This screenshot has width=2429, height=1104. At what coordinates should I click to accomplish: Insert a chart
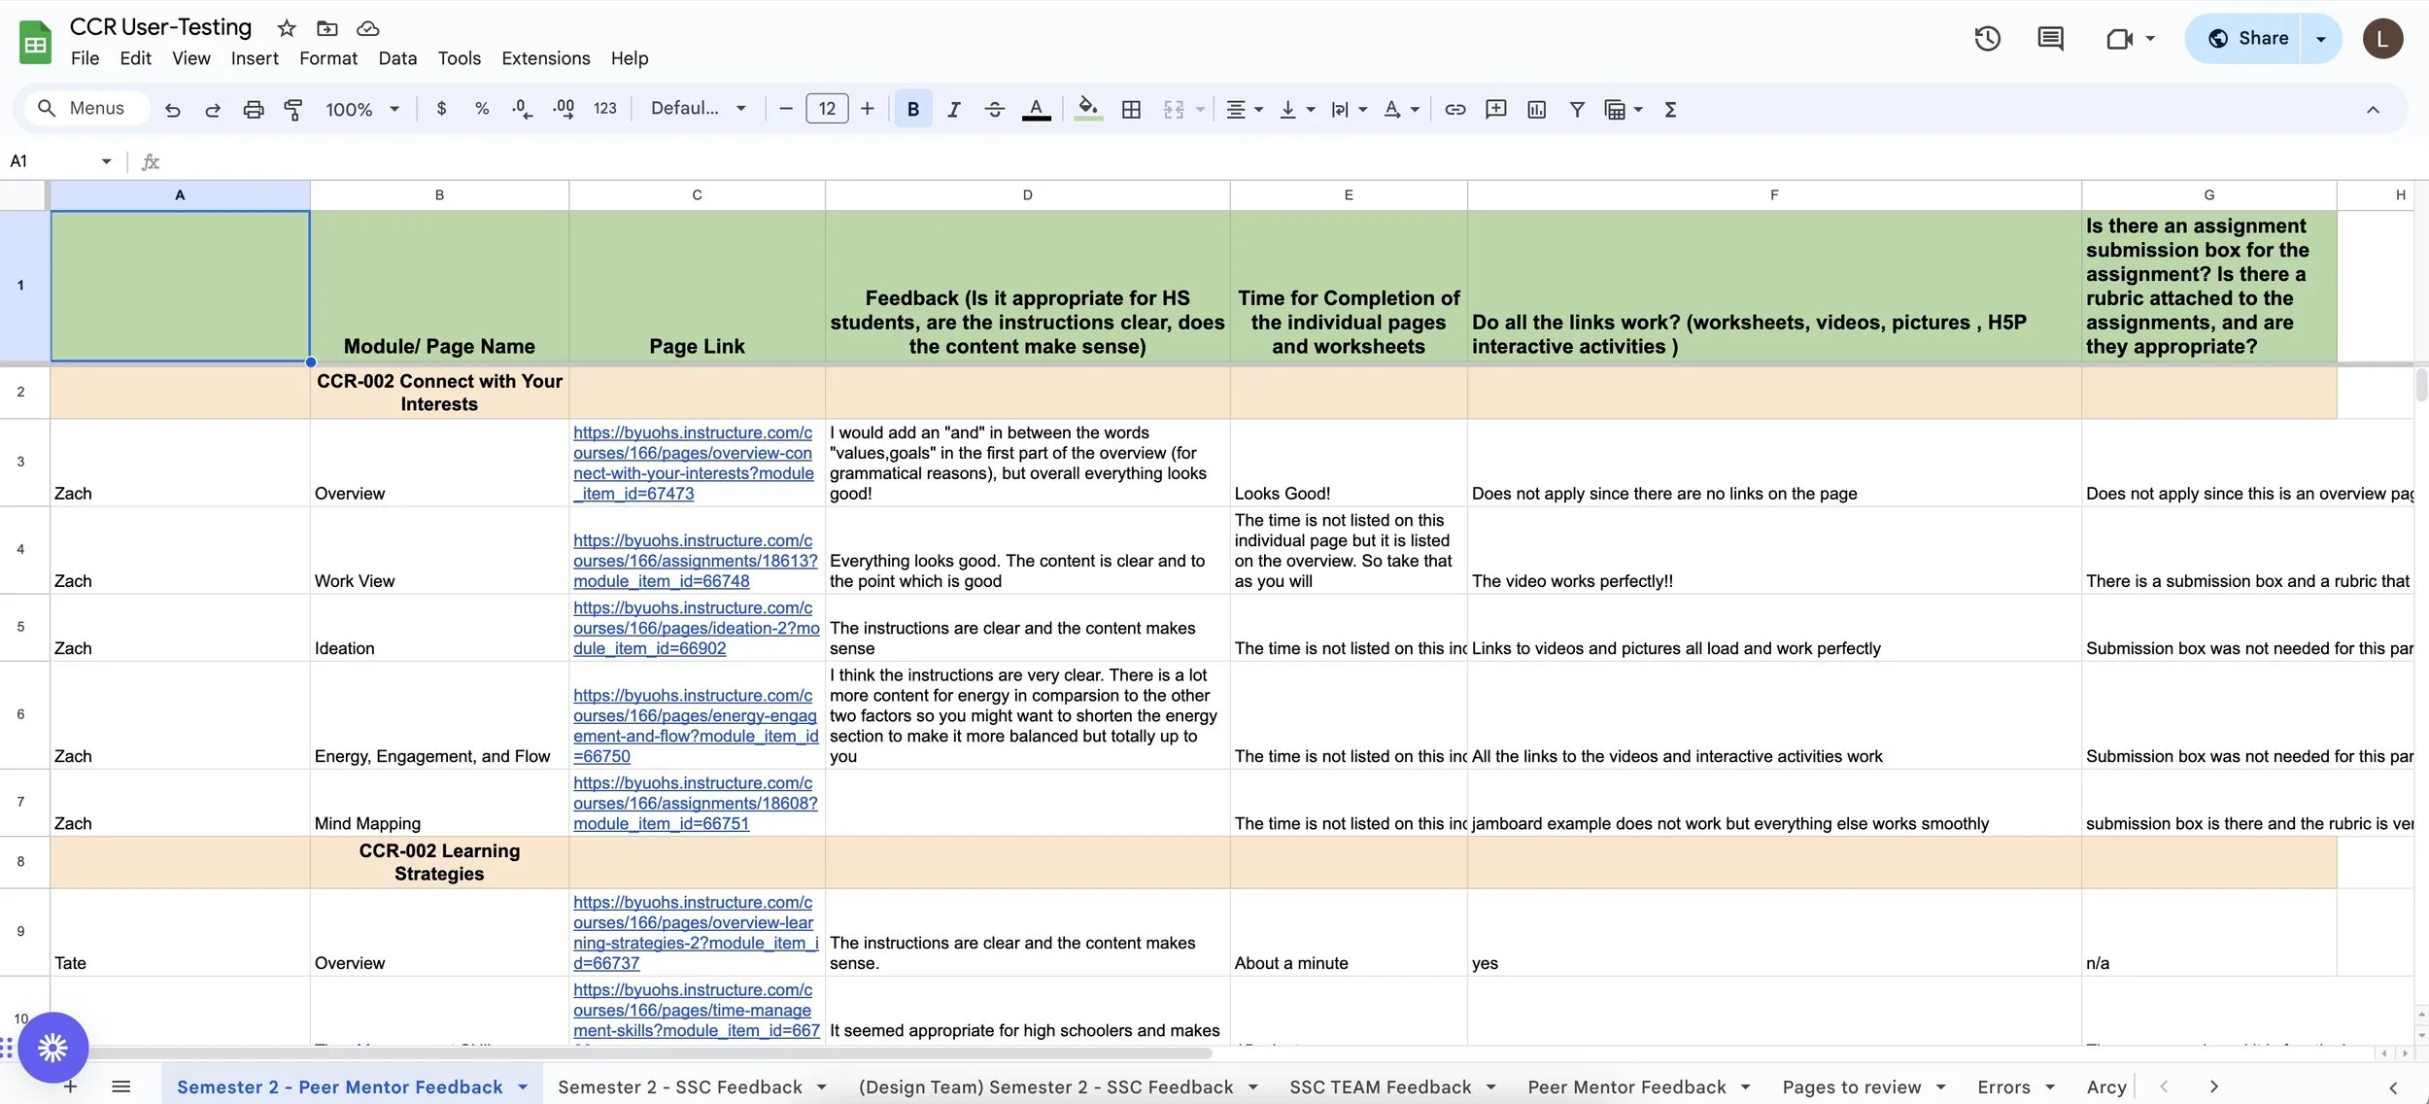tap(1536, 110)
